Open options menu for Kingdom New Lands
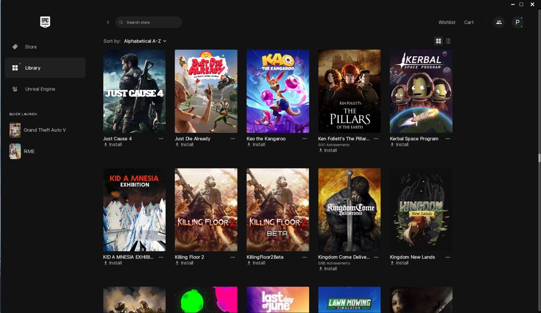The height and width of the screenshot is (313, 541). click(x=448, y=257)
